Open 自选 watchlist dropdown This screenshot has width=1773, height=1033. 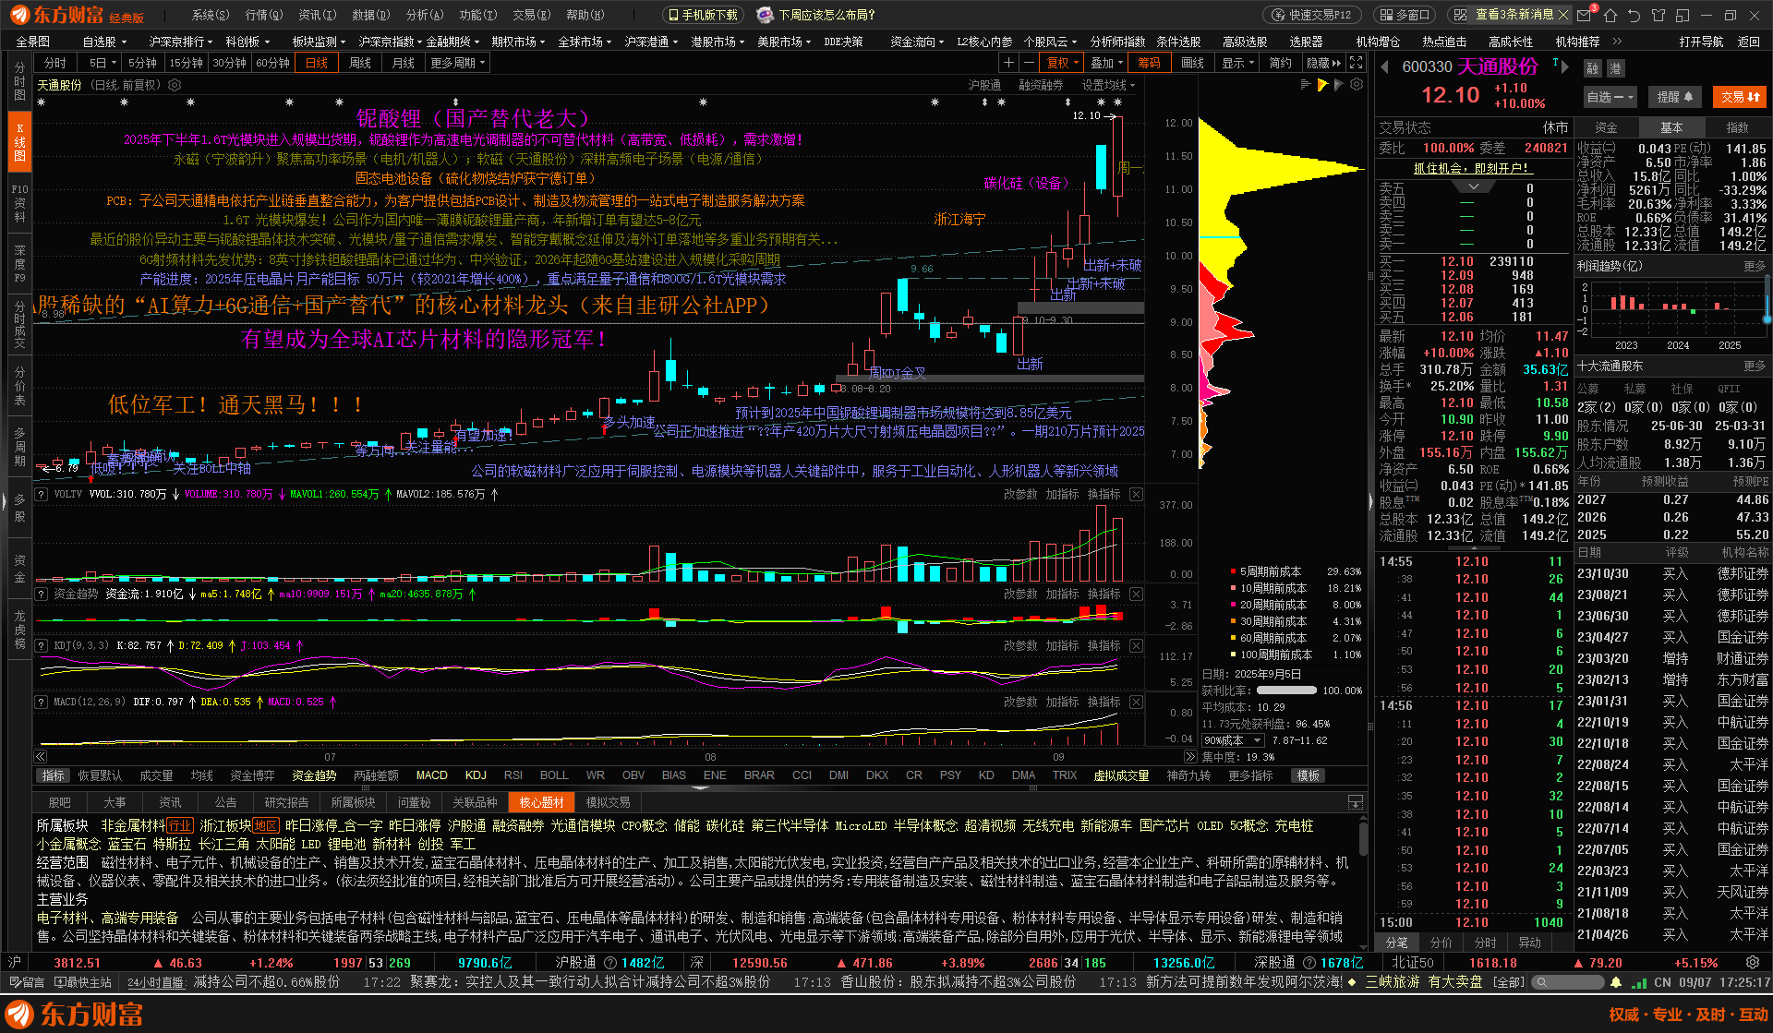click(x=1611, y=97)
